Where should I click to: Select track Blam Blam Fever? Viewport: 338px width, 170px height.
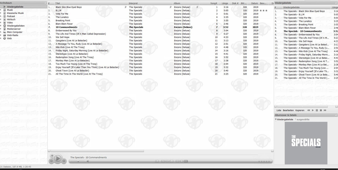point(64,24)
